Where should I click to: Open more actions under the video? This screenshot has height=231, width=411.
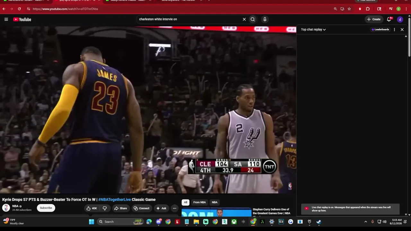coord(175,208)
